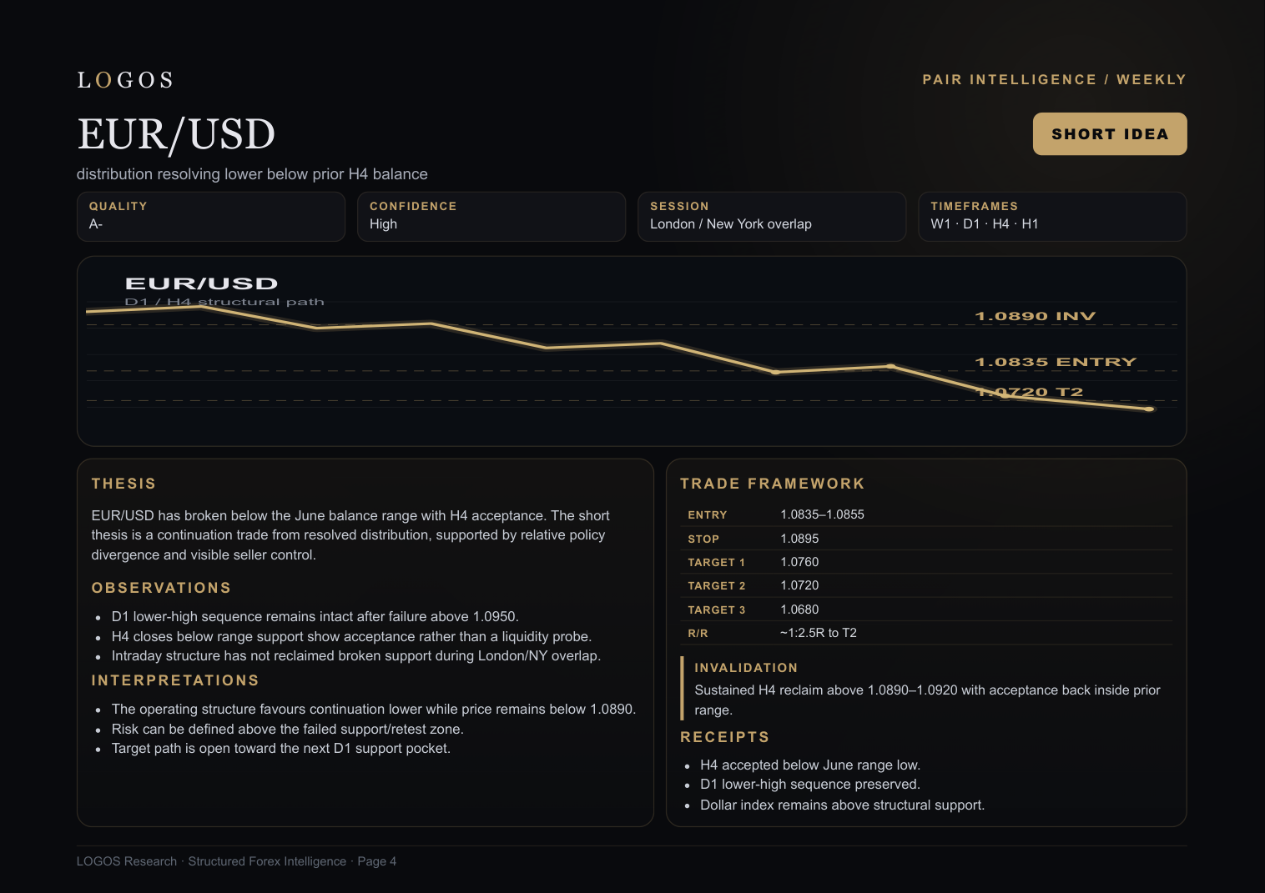Screen dimensions: 1265x893
Task: Select the STOP value 1.0895
Action: (x=799, y=539)
